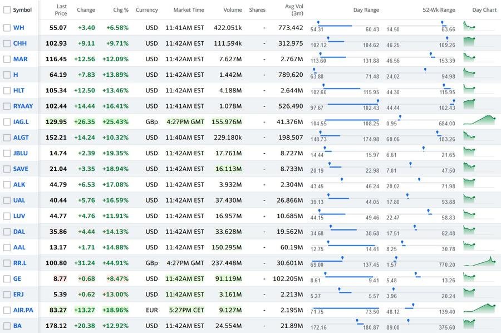The image size is (501, 333).
Task: Sort by the Market Time header
Action: (x=189, y=10)
